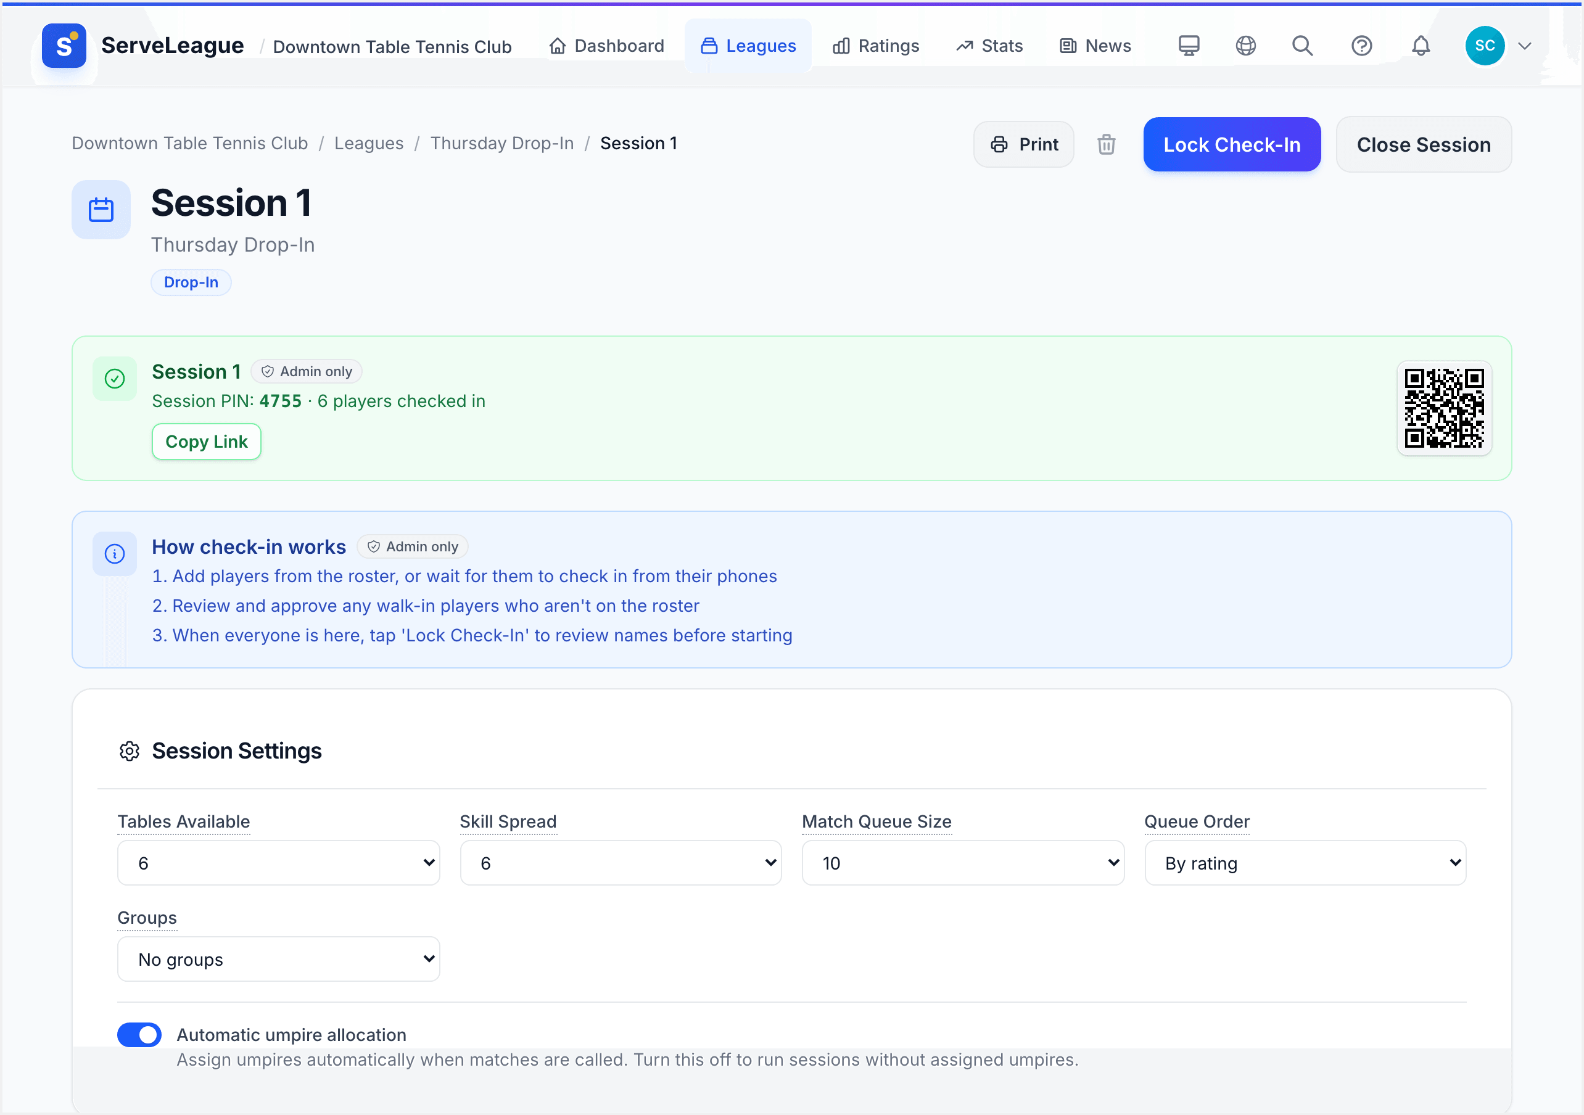Screen dimensions: 1584x1115
Task: Click the green check circle icon
Action: tap(115, 379)
